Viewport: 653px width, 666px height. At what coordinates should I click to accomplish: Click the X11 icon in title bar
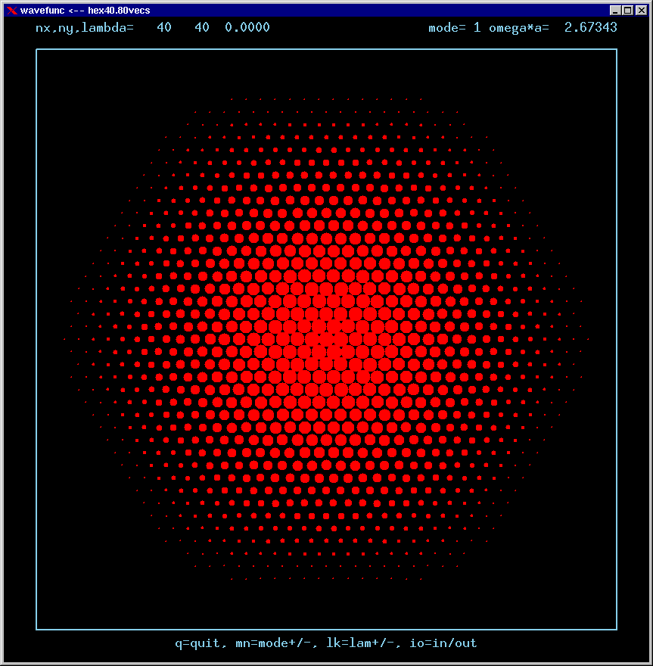pos(12,10)
